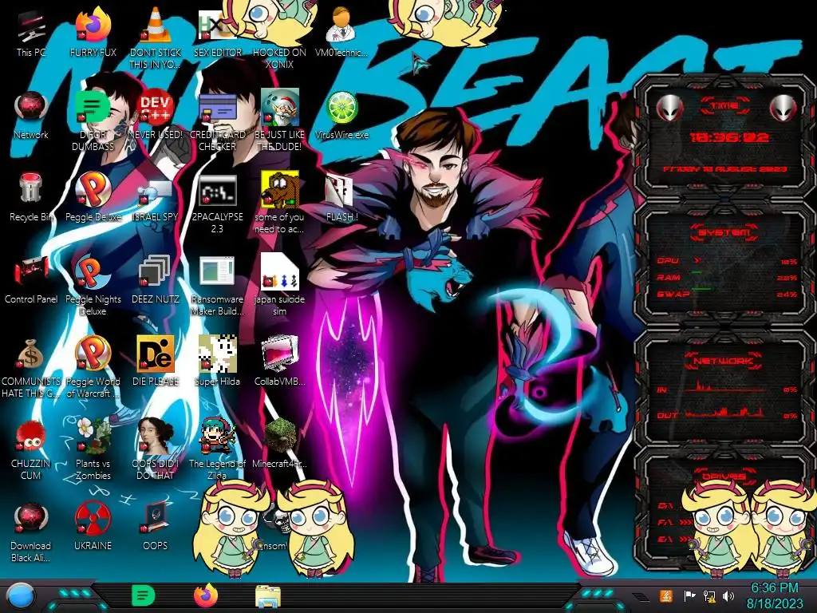Launch Super Hilda shortcut
Screen dimensions: 817x613
pyautogui.click(x=217, y=362)
